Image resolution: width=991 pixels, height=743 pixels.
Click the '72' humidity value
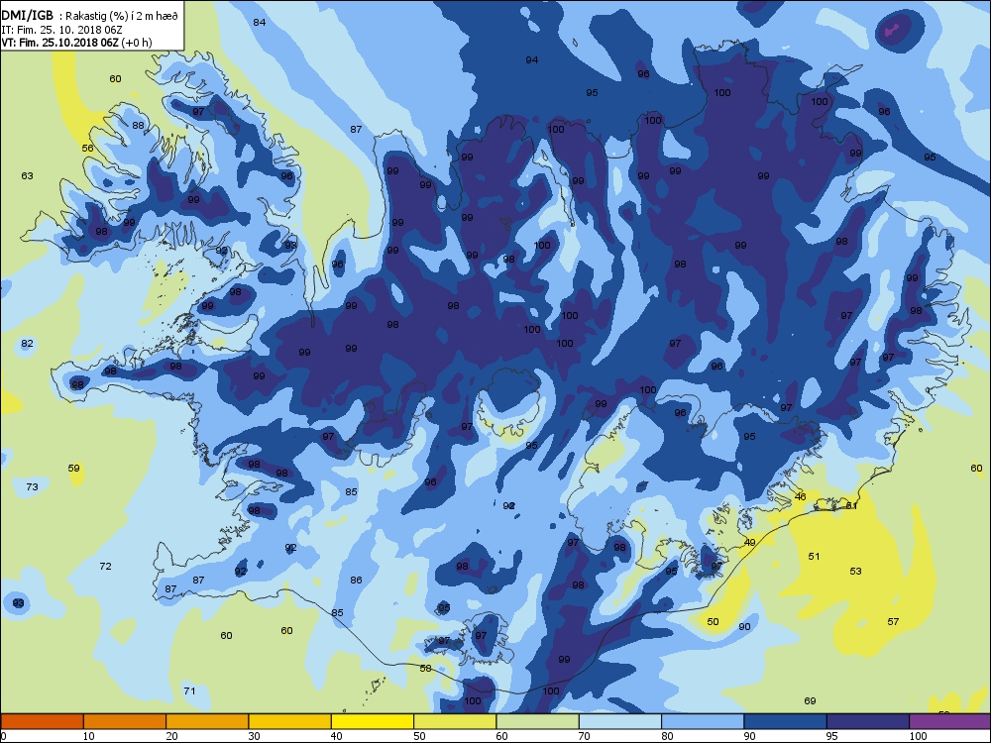pyautogui.click(x=106, y=566)
